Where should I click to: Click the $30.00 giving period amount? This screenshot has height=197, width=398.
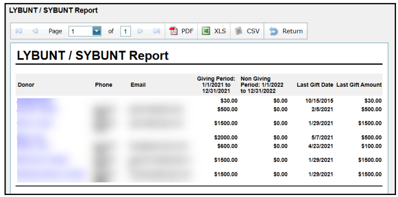[x=229, y=101]
